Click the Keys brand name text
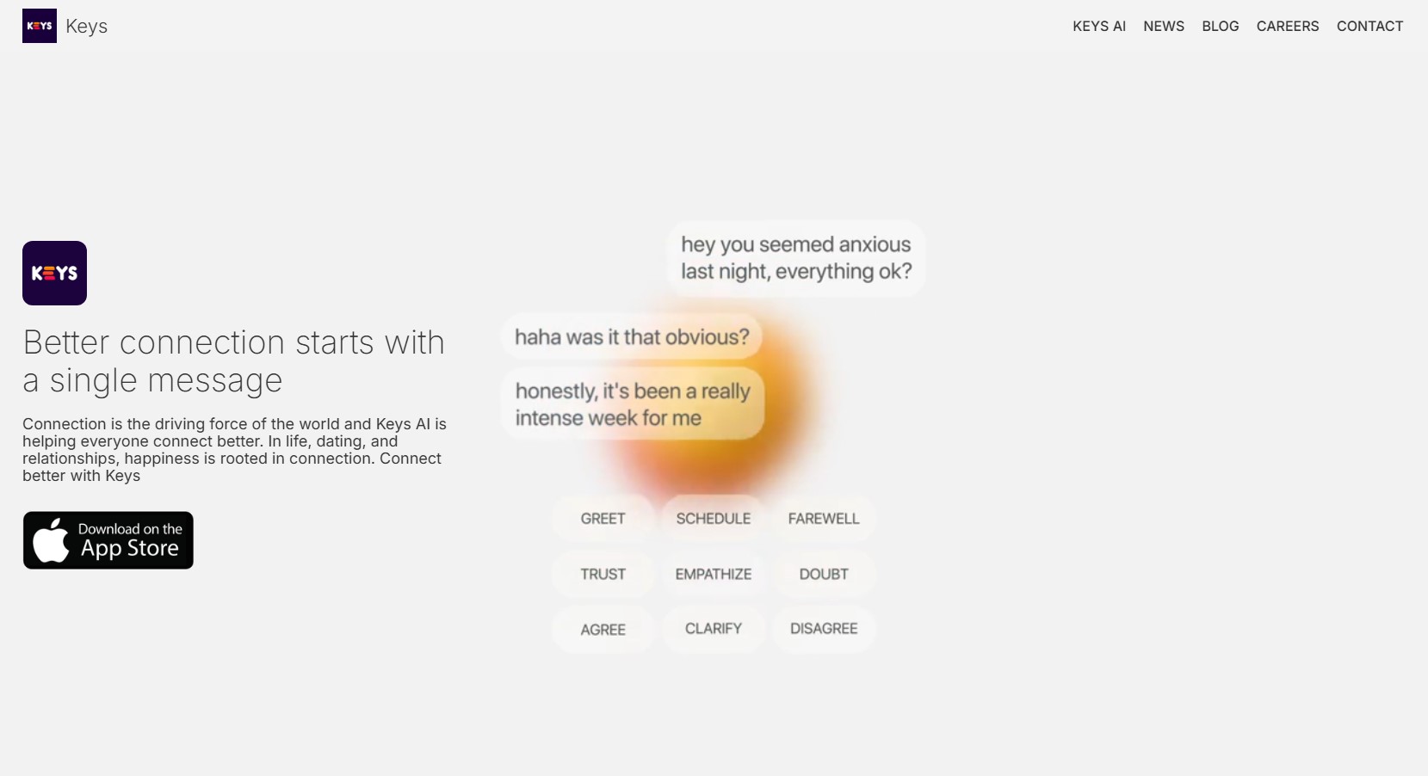The height and width of the screenshot is (776, 1428). 86,26
